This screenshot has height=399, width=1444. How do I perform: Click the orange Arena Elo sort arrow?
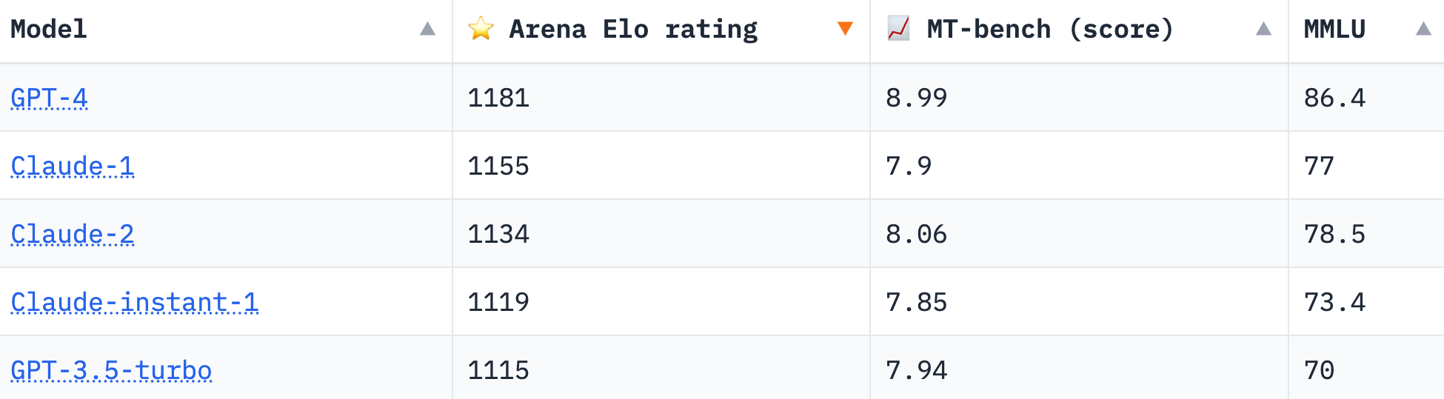click(x=845, y=29)
